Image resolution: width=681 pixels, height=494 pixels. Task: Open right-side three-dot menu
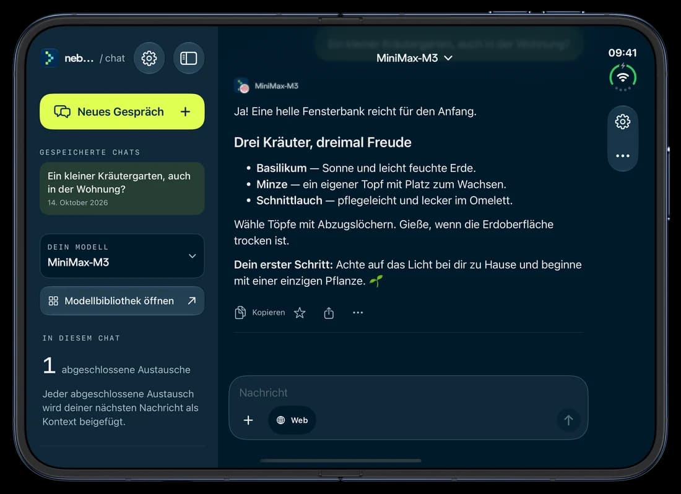[x=623, y=156]
